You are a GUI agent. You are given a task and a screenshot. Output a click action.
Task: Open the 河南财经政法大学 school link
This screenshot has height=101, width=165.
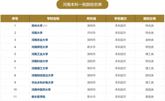42,75
